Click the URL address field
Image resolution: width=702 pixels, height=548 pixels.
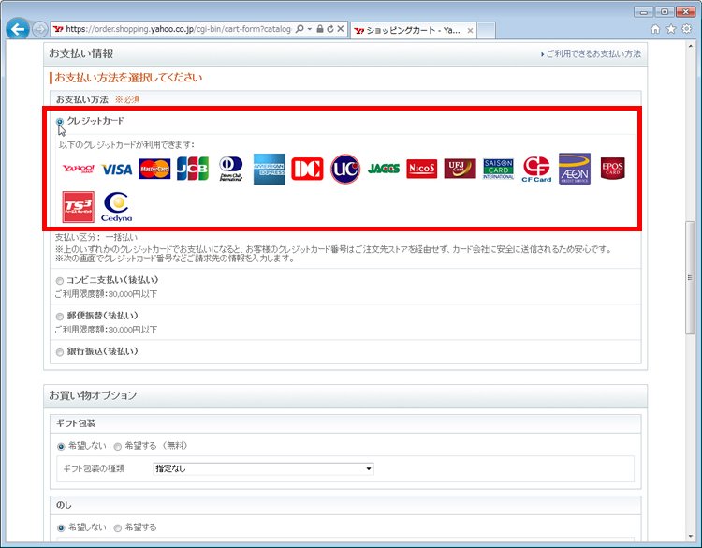[178, 29]
